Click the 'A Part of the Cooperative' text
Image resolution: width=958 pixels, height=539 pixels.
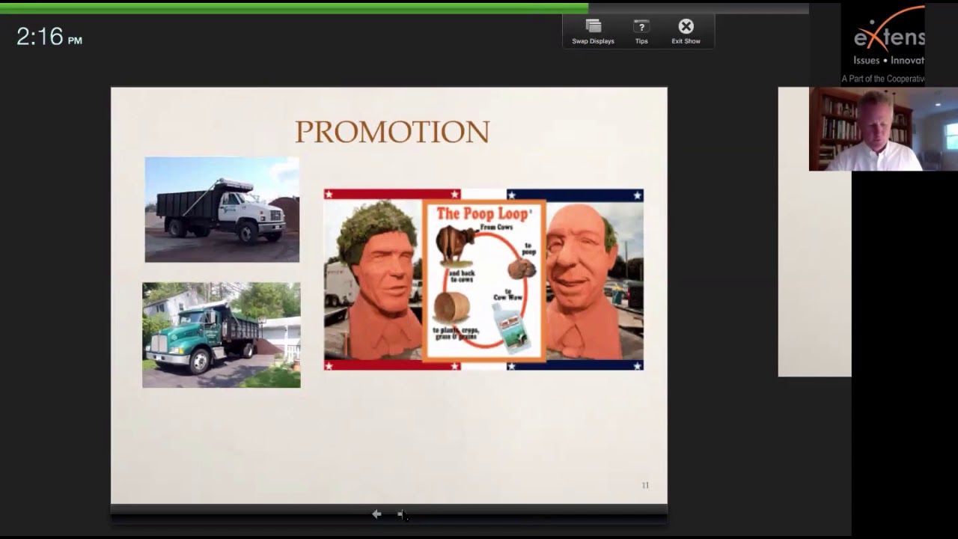coord(883,79)
